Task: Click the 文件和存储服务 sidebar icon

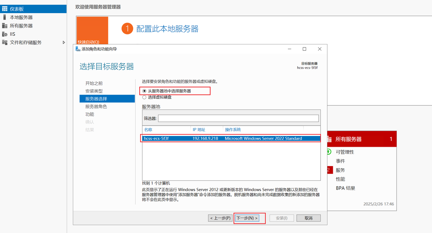Action: click(5, 42)
